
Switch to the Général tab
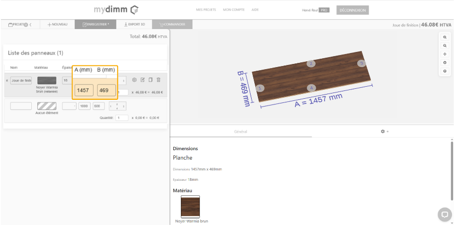tap(240, 131)
